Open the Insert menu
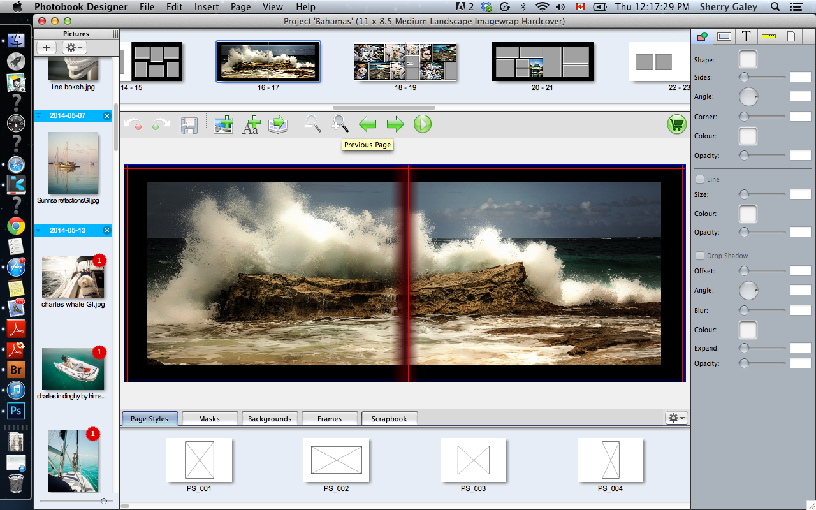The height and width of the screenshot is (510, 816). 207,7
